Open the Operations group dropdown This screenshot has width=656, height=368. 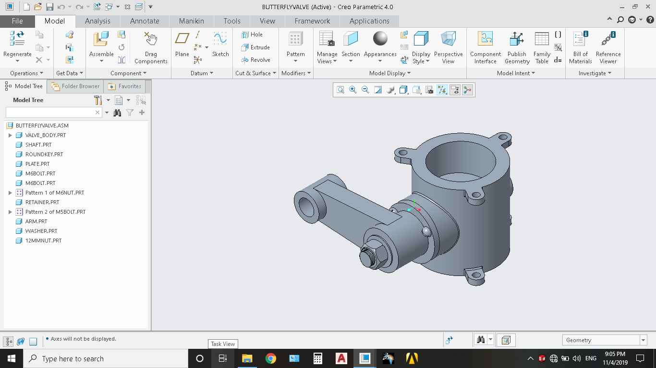26,73
